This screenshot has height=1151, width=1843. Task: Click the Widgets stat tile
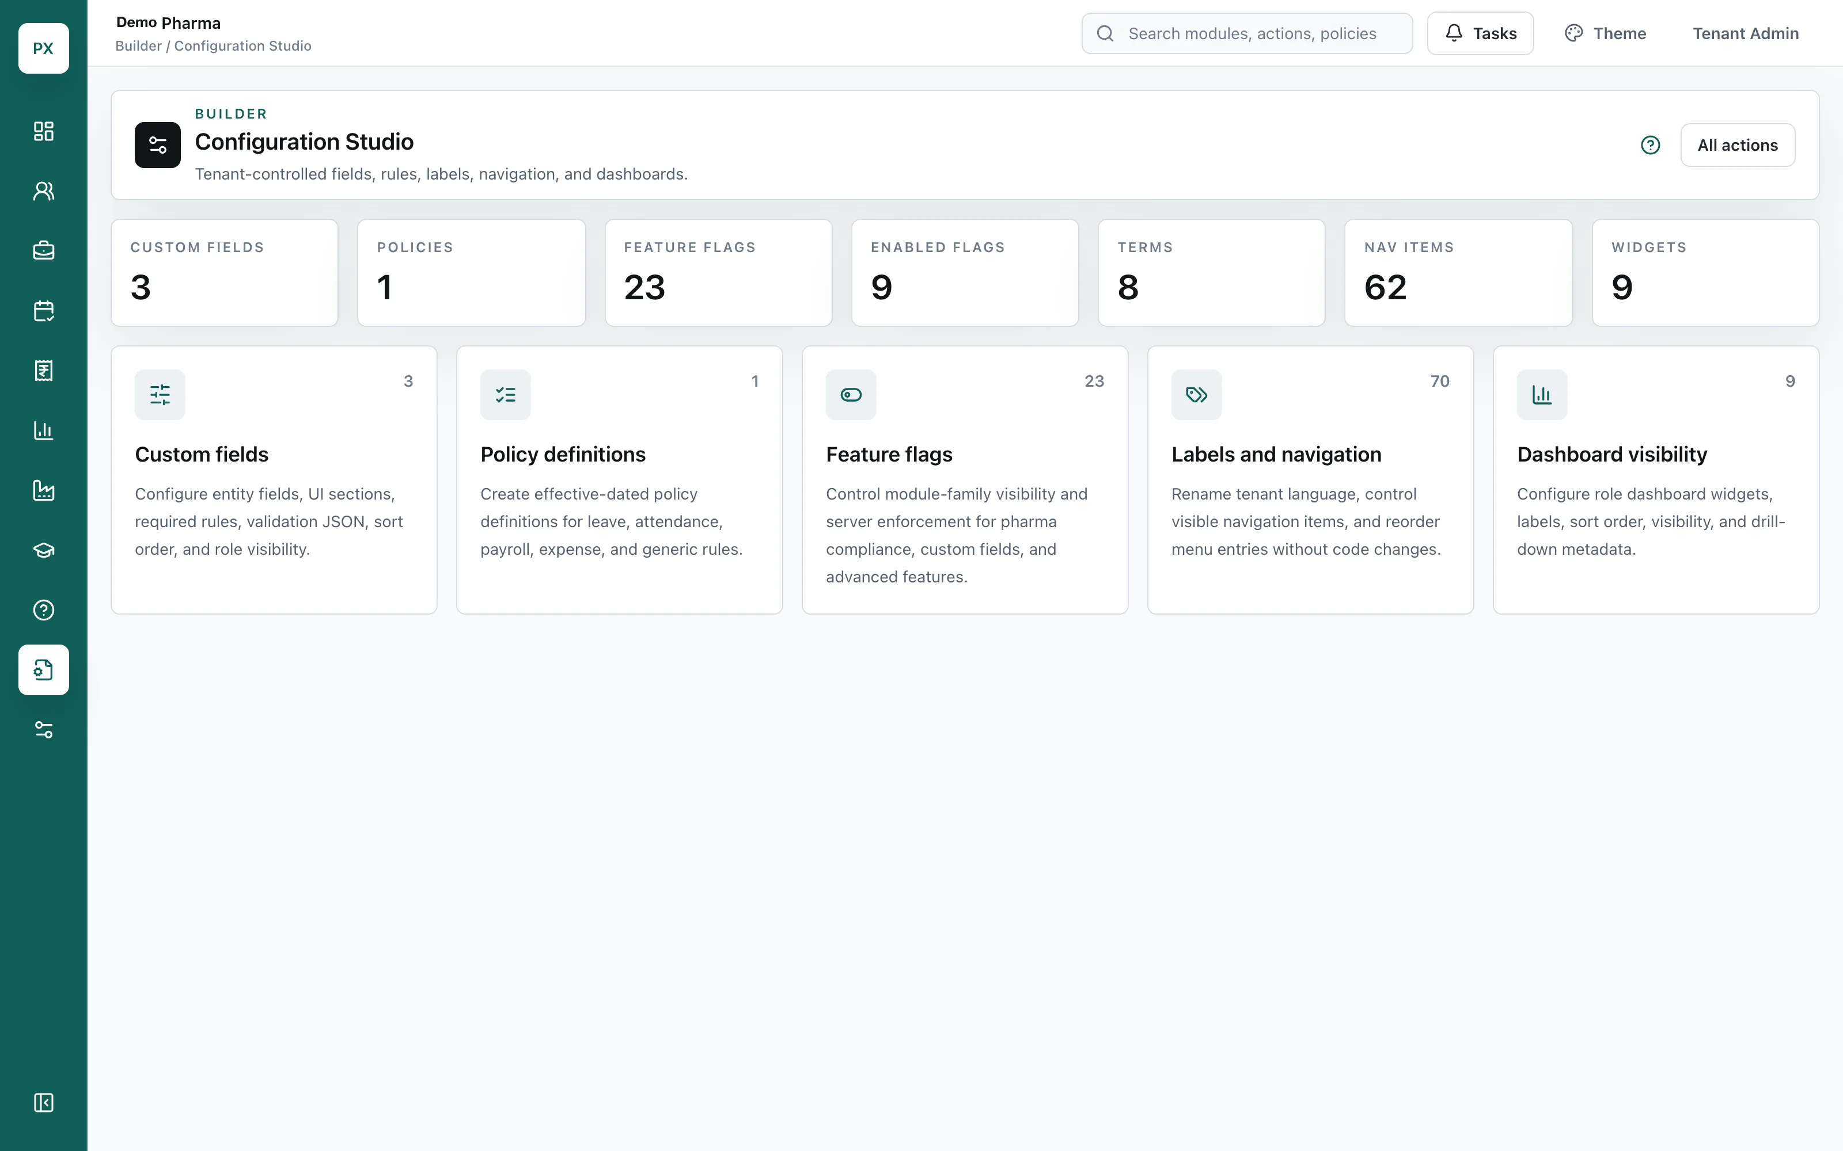pos(1705,273)
